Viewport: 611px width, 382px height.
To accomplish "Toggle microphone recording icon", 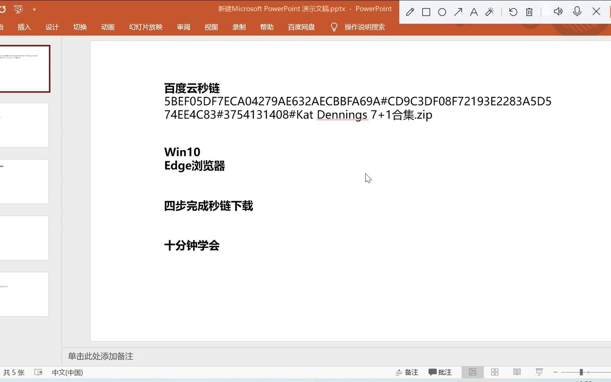I will [x=577, y=11].
